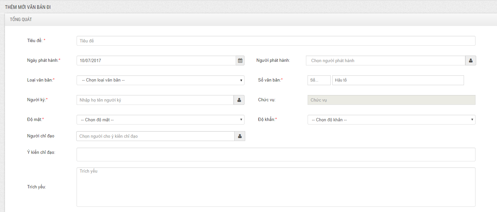Click person icon beside Người chỉ đạo
Screen dimensions: 497x212
click(x=240, y=136)
